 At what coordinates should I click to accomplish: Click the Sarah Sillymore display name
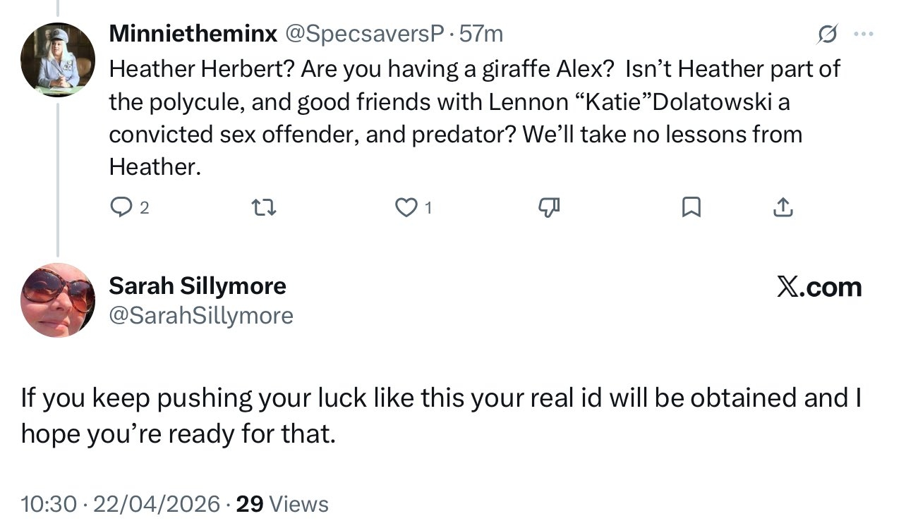pyautogui.click(x=198, y=286)
